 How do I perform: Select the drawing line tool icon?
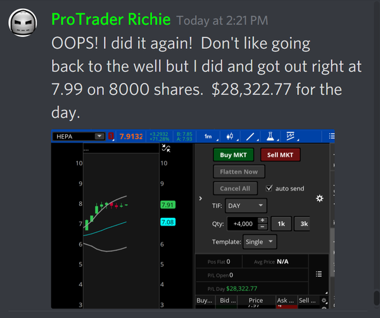(251, 136)
